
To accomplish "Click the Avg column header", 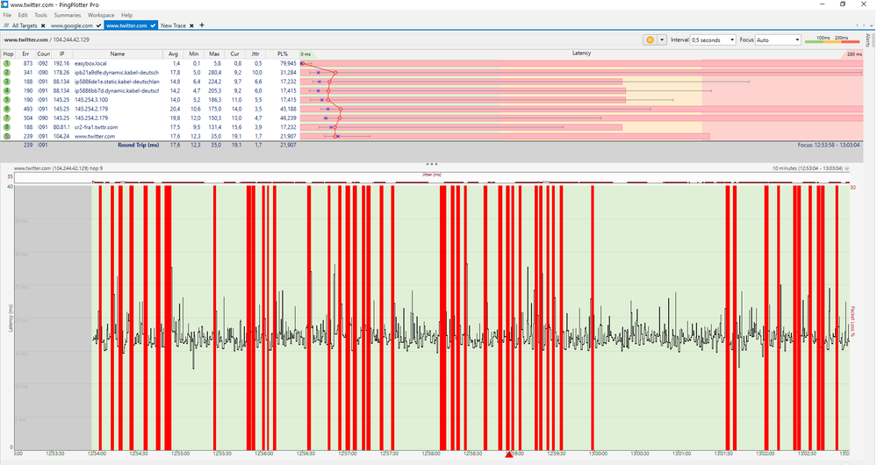I will click(175, 54).
